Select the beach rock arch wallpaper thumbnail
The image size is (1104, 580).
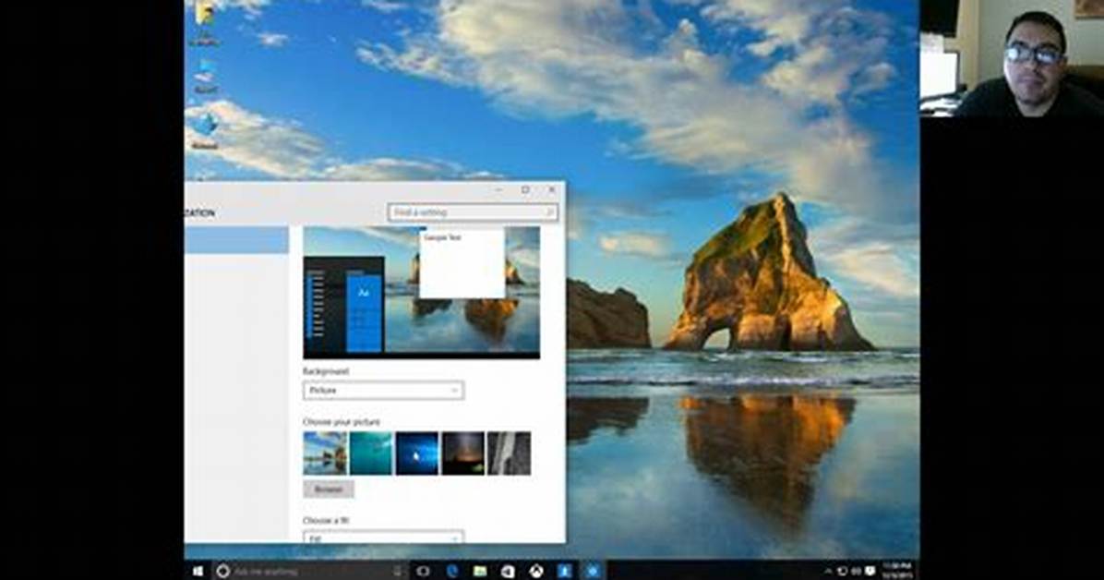pyautogui.click(x=325, y=453)
